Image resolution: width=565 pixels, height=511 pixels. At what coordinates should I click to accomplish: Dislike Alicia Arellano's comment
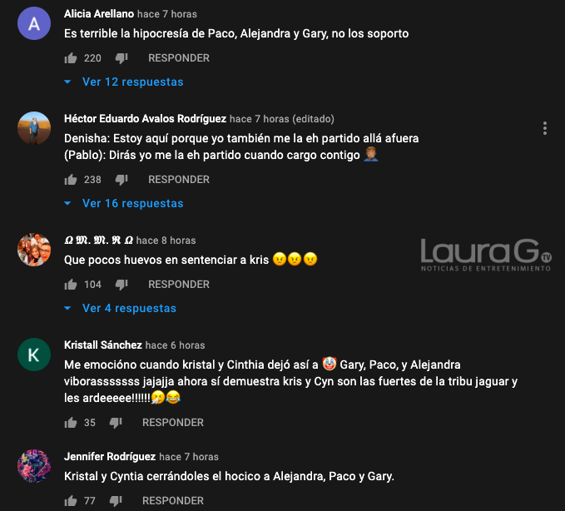pos(121,58)
